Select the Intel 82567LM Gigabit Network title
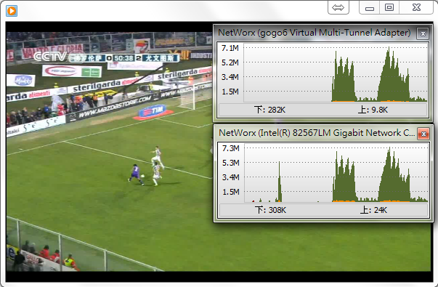438x287 pixels. tap(317, 133)
